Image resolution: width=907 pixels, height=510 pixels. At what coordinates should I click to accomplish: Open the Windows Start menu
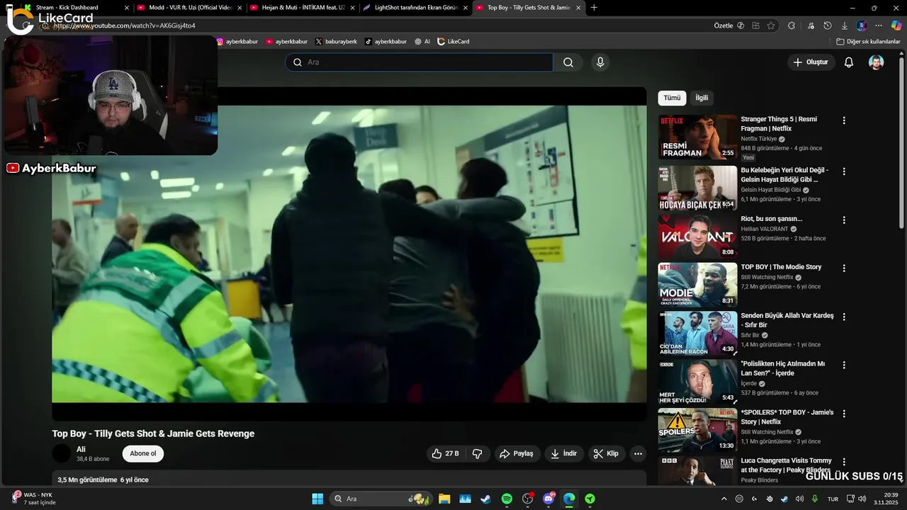317,499
